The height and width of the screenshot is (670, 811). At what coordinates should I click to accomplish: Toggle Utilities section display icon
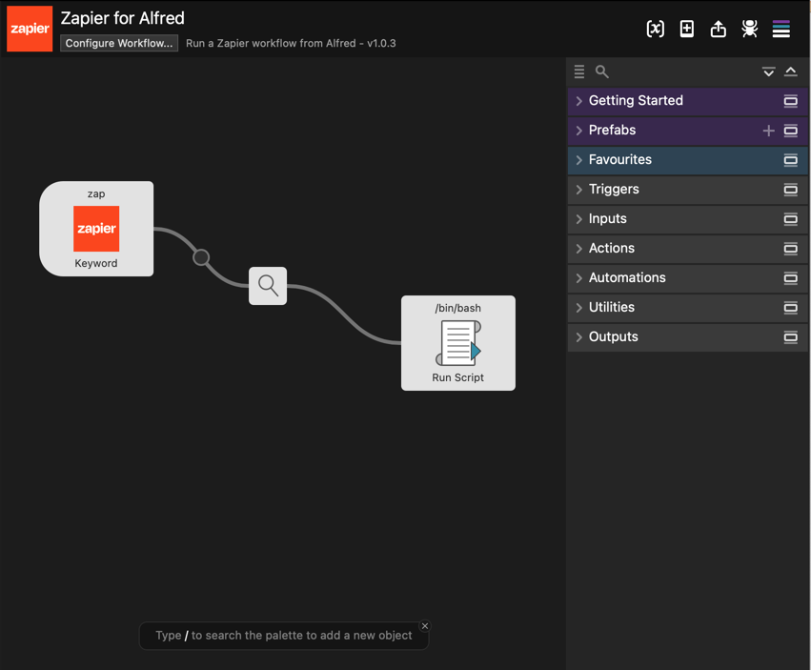click(791, 307)
